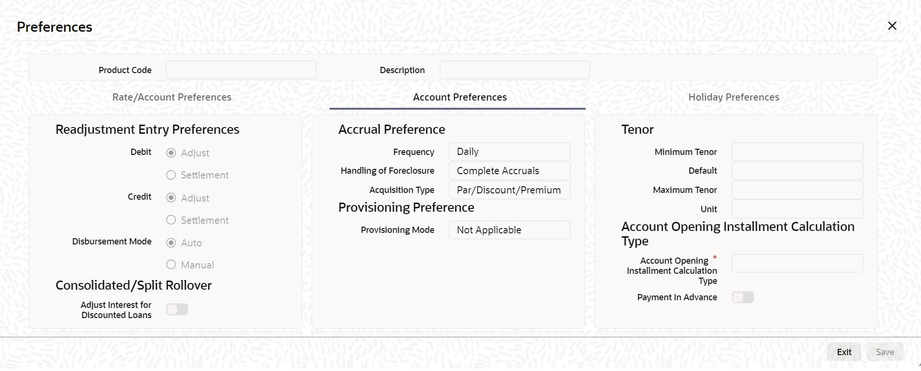Change Provisioning Mode from Not Applicable
Viewport: 921px width, 371px height.
click(510, 230)
